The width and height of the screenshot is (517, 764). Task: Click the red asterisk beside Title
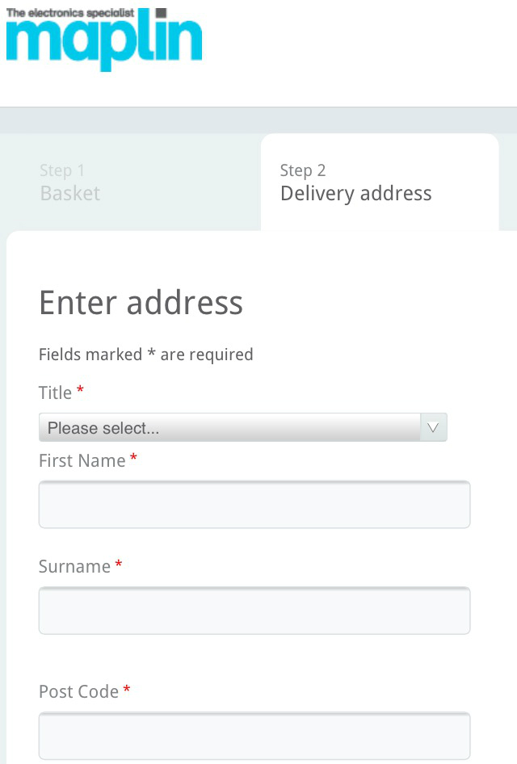(x=81, y=388)
